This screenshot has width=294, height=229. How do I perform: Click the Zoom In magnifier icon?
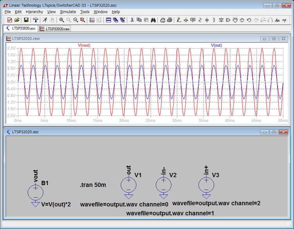[62, 20]
